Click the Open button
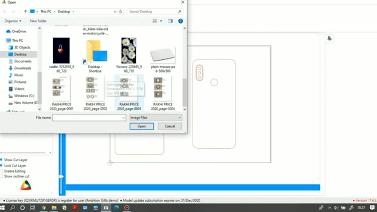This screenshot has height=212, width=377. 142,126
